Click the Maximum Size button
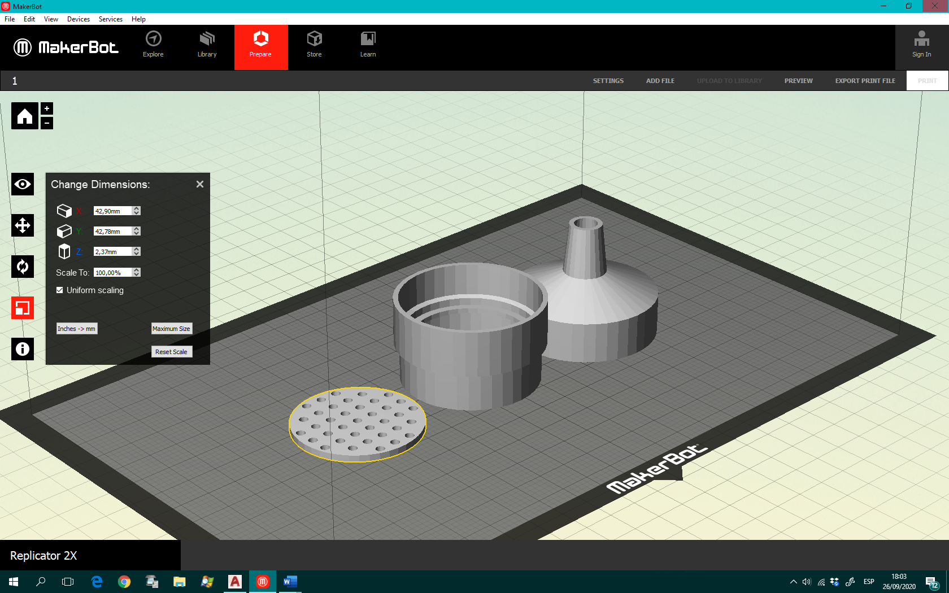The width and height of the screenshot is (949, 593). 171,329
